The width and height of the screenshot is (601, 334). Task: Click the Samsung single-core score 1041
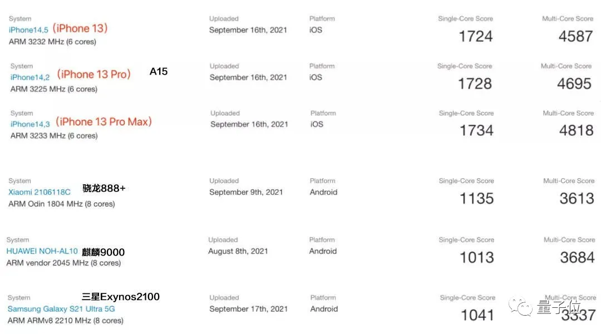(x=477, y=315)
